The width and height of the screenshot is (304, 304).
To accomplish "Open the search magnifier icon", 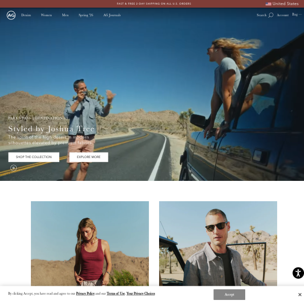I will [x=271, y=15].
